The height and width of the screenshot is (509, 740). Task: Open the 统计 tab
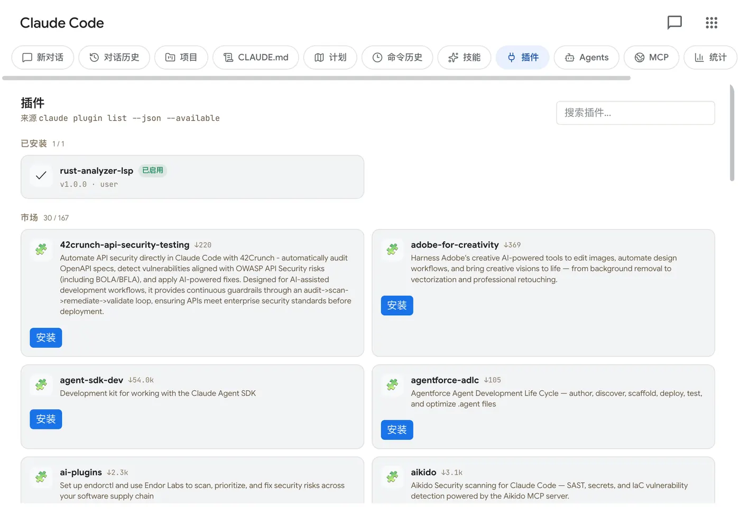click(x=711, y=58)
